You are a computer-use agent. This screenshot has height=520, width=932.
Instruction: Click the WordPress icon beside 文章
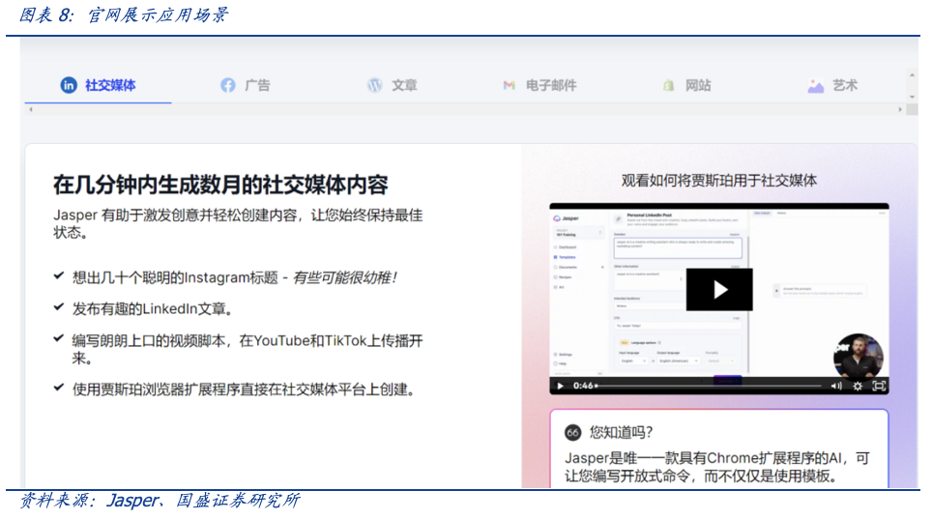375,85
